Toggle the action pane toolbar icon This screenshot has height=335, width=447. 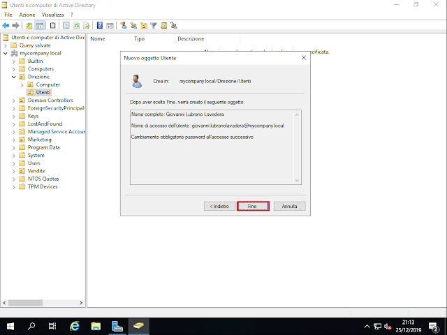pos(110,26)
